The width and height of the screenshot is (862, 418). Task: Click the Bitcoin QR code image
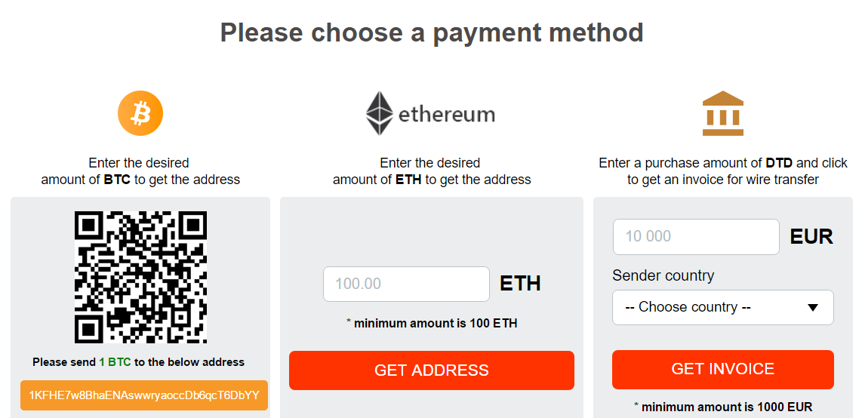140,278
